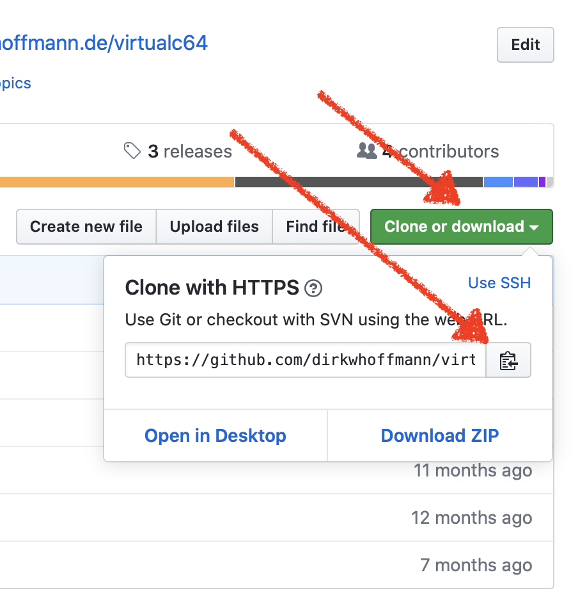Click the contributors people icon
Viewport: 587px width, 602px height.
tap(367, 150)
